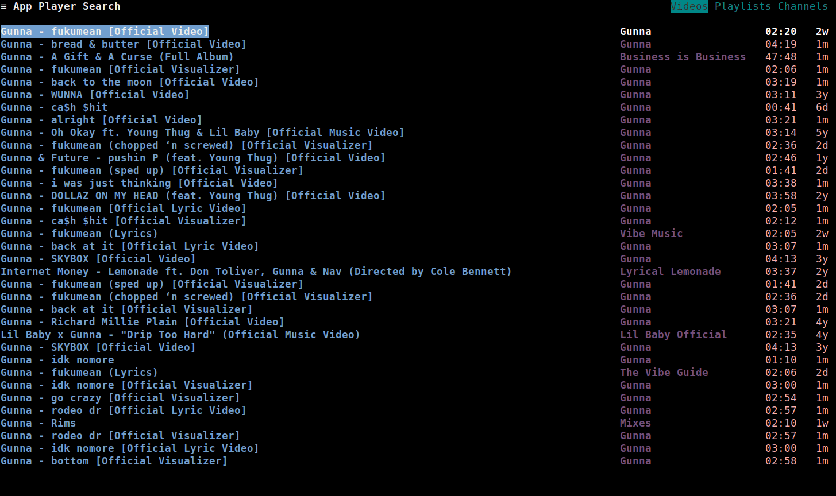
Task: Switch to the Playlists tab
Action: [x=743, y=6]
